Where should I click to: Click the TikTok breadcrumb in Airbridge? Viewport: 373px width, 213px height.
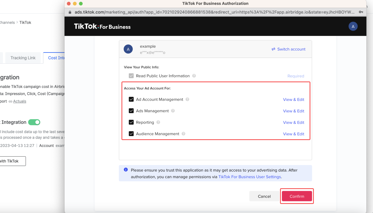[x=25, y=22]
